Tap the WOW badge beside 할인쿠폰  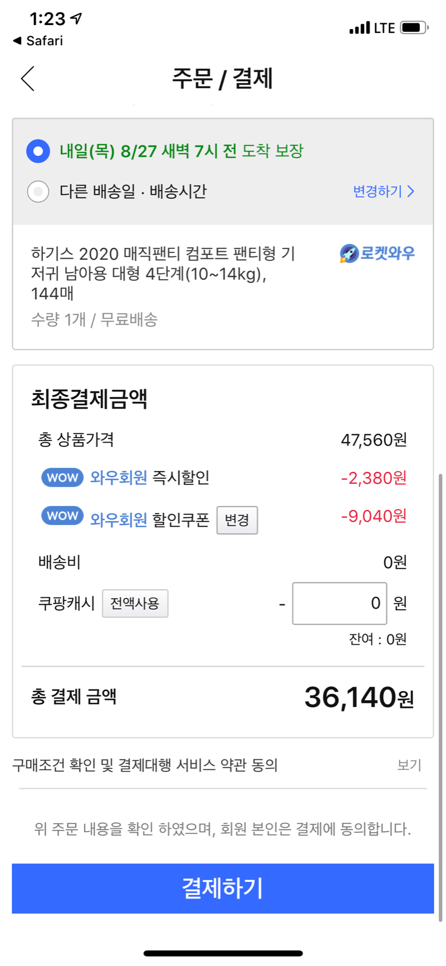(x=62, y=516)
